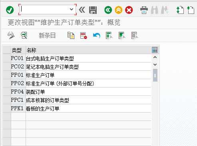Click the table's vertical scrollbar handle
The width and height of the screenshot is (197, 146).
(155, 75)
